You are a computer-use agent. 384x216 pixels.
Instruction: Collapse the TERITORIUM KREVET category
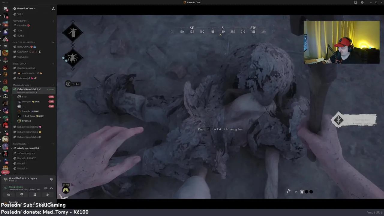[24, 42]
